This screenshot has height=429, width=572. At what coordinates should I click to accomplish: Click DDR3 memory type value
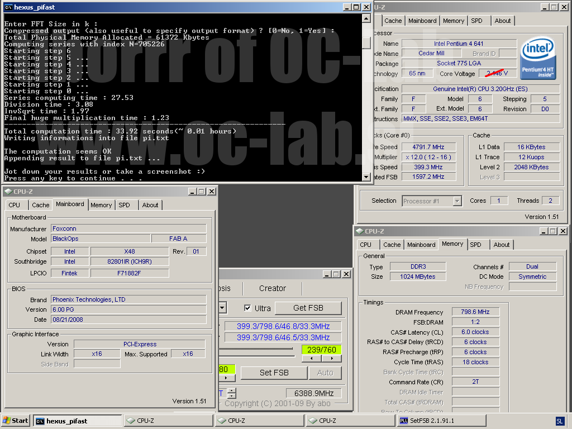418,266
